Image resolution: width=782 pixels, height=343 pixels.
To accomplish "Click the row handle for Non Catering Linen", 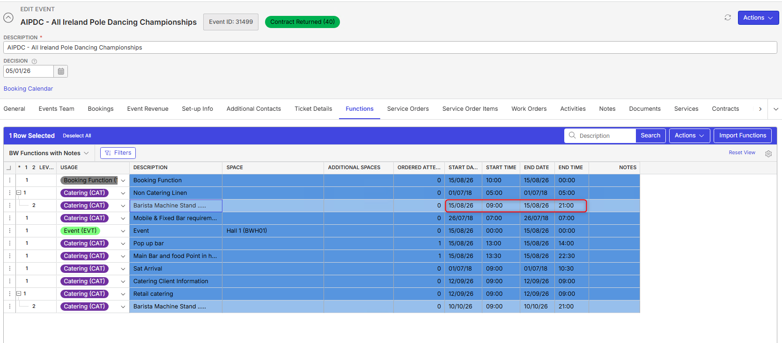I will click(10, 193).
